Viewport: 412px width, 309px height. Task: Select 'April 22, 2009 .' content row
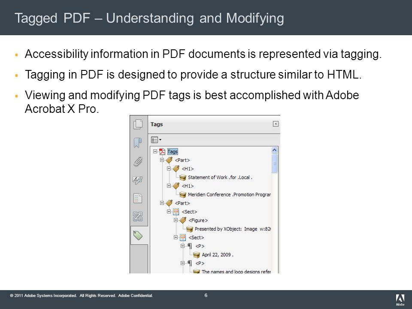click(218, 255)
